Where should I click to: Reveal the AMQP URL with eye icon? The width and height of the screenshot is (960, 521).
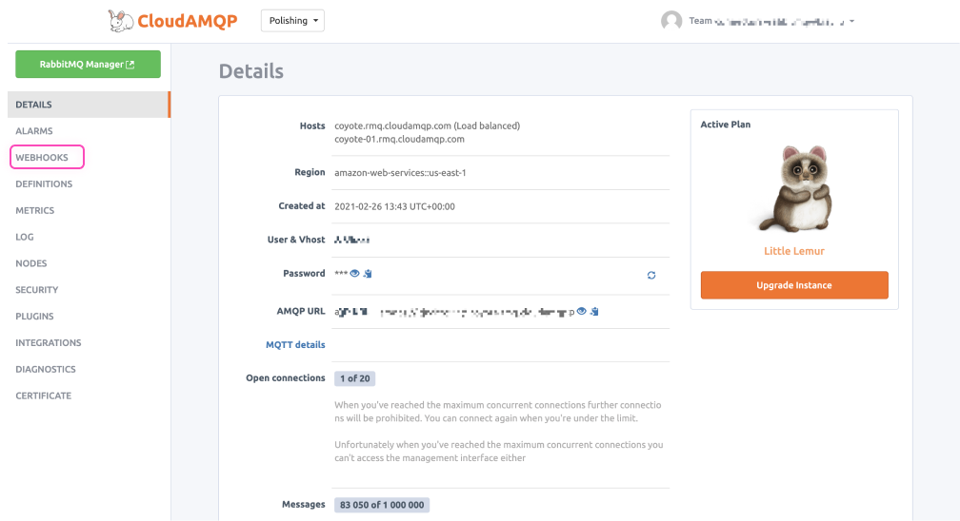(581, 311)
